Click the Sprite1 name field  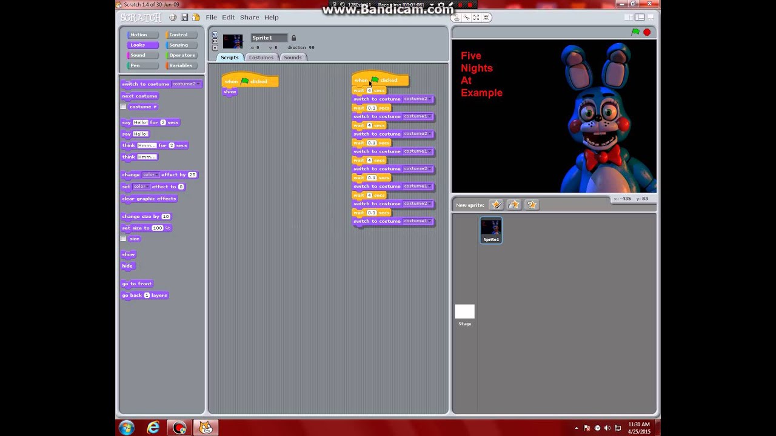click(x=269, y=38)
